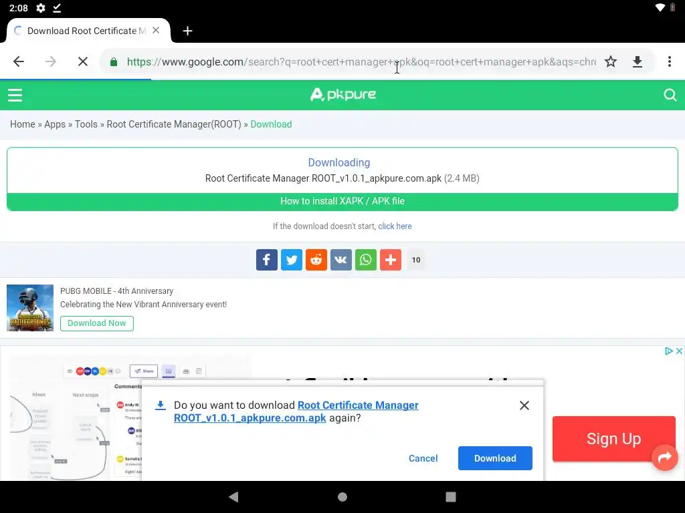Click the URL address bar
The height and width of the screenshot is (513, 685).
[361, 62]
